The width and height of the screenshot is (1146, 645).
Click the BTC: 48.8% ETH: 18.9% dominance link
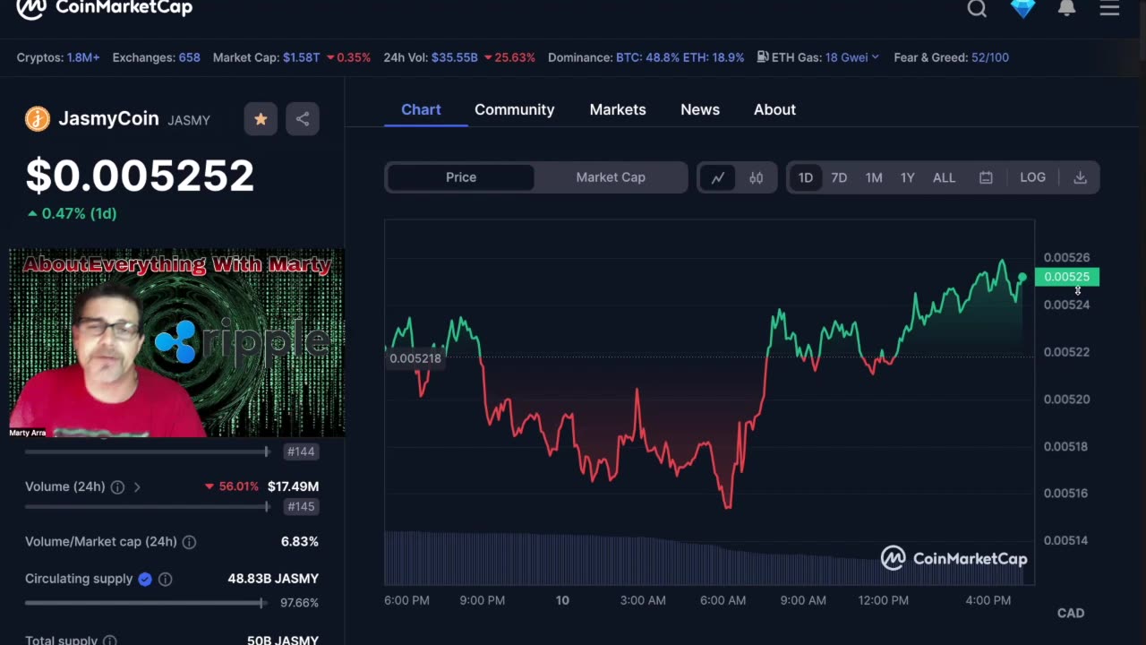(x=680, y=57)
